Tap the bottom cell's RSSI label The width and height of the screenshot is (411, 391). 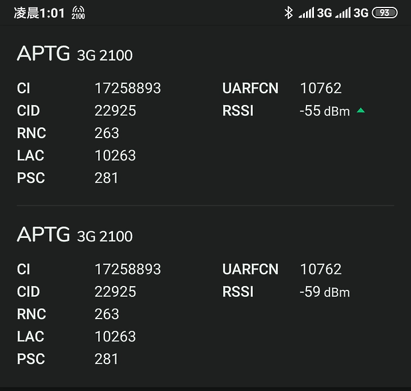coord(237,292)
